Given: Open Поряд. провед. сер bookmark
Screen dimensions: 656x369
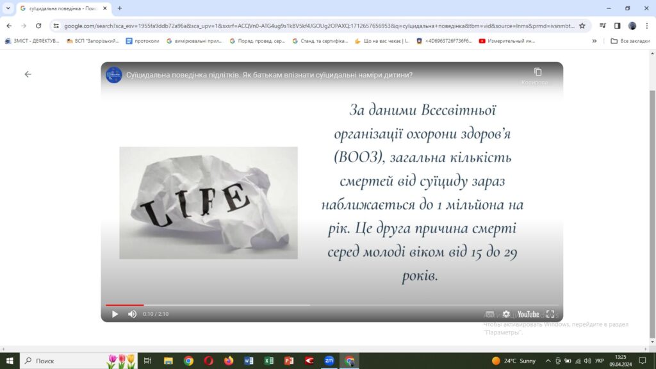Looking at the screenshot, I should coord(258,41).
